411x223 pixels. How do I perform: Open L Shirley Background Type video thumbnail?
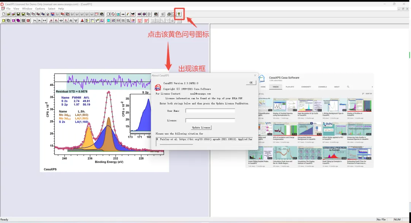(334, 105)
